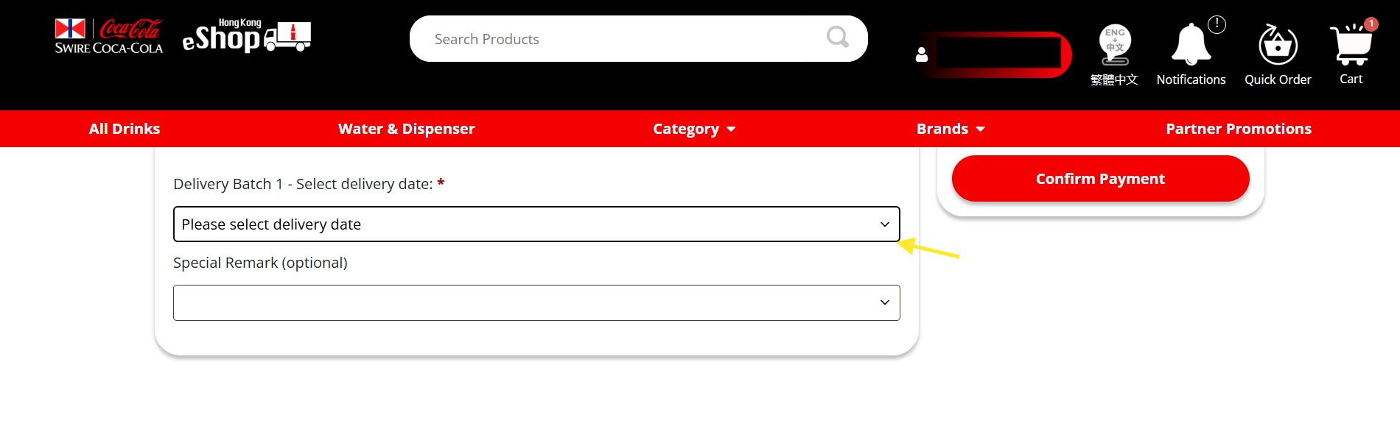Screen dimensions: 1400x429
Task: Click the Swire Coca-Cola logo
Action: tap(108, 37)
